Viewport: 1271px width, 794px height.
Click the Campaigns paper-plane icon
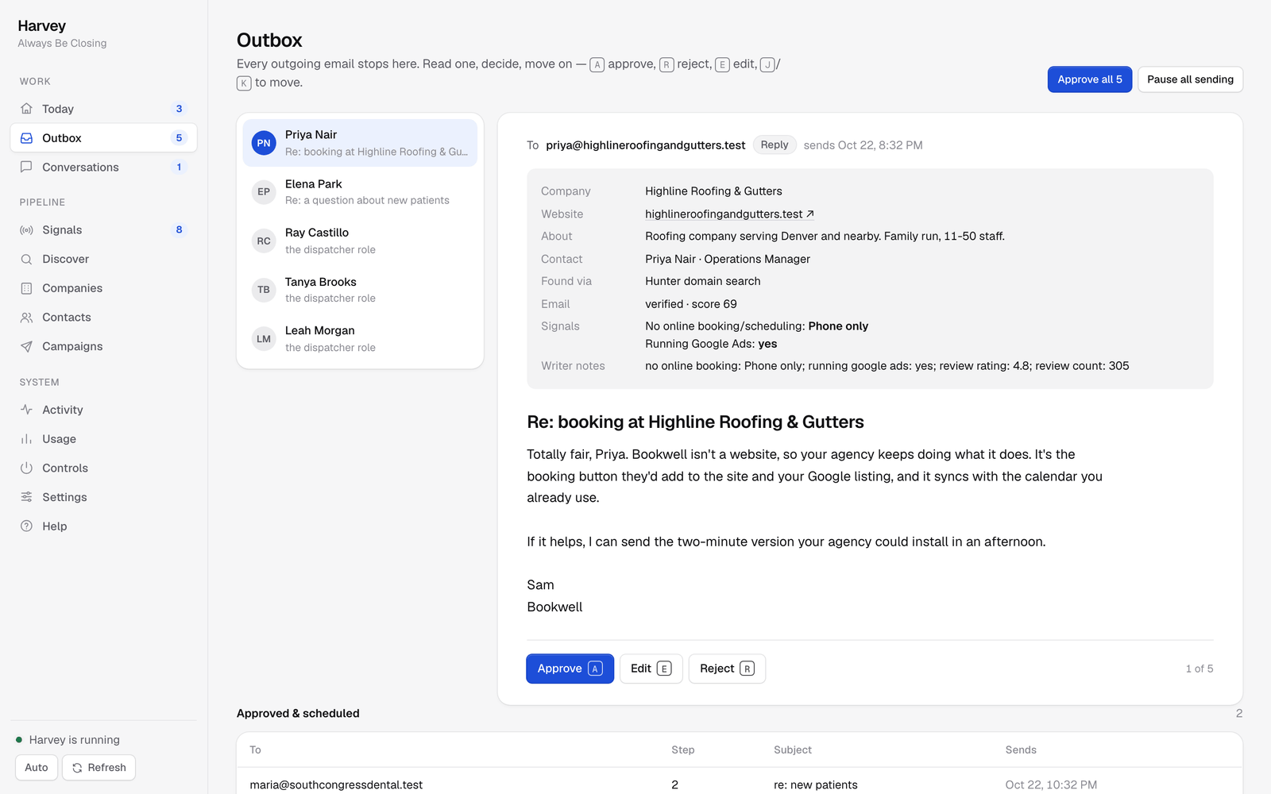(x=26, y=346)
